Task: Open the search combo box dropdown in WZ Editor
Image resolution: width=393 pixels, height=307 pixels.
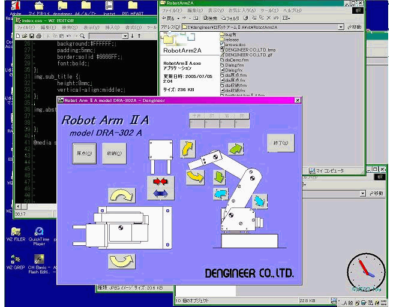Action: click(125, 36)
